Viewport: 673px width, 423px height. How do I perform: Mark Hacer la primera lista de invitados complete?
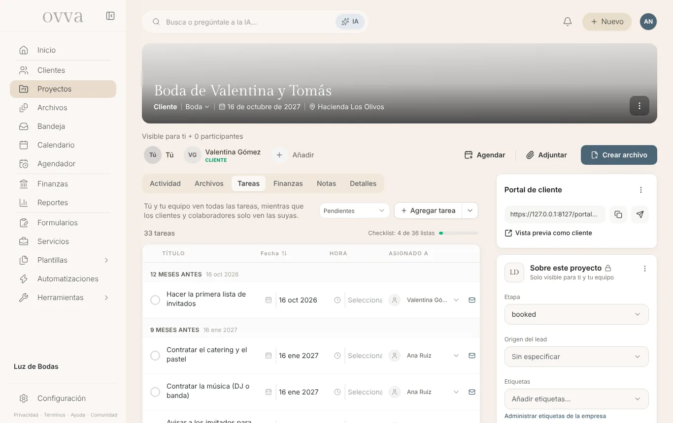click(x=155, y=300)
